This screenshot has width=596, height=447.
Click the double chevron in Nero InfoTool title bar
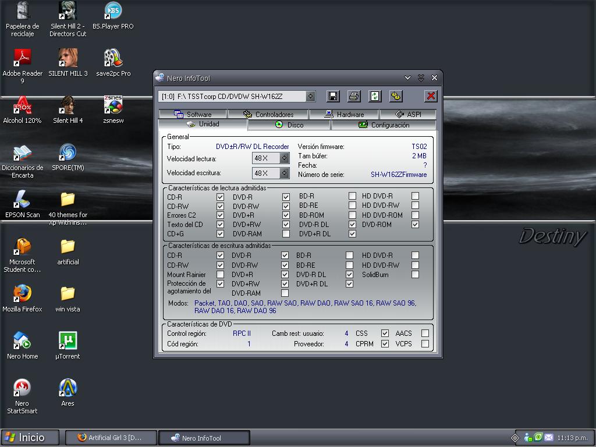[x=421, y=78]
